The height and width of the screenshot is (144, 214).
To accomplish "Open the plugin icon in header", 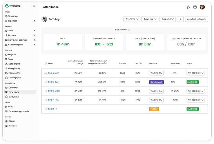I will 189,7.
